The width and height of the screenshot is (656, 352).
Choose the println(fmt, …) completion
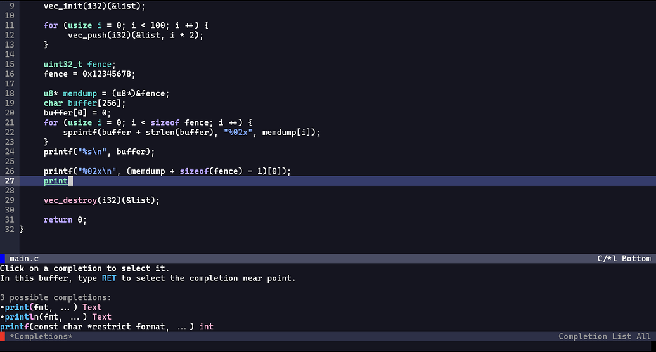coord(44,316)
